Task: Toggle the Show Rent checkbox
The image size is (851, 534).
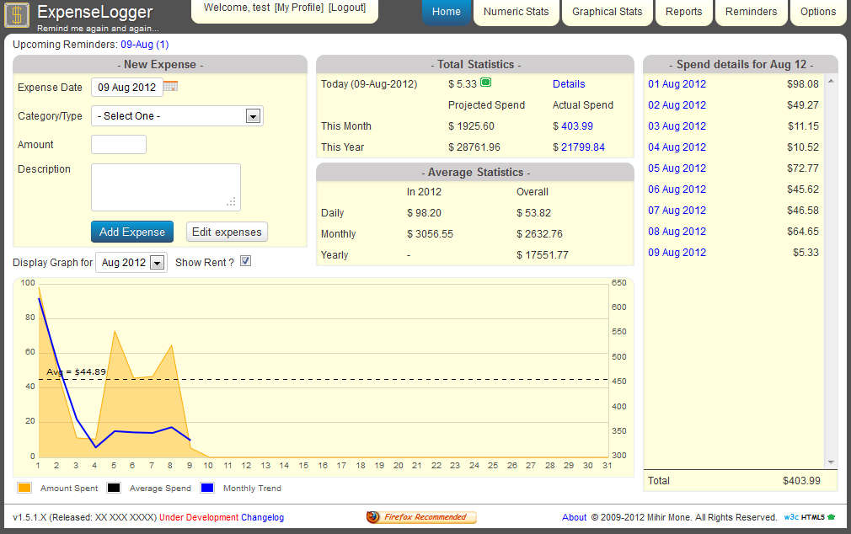Action: click(x=246, y=262)
